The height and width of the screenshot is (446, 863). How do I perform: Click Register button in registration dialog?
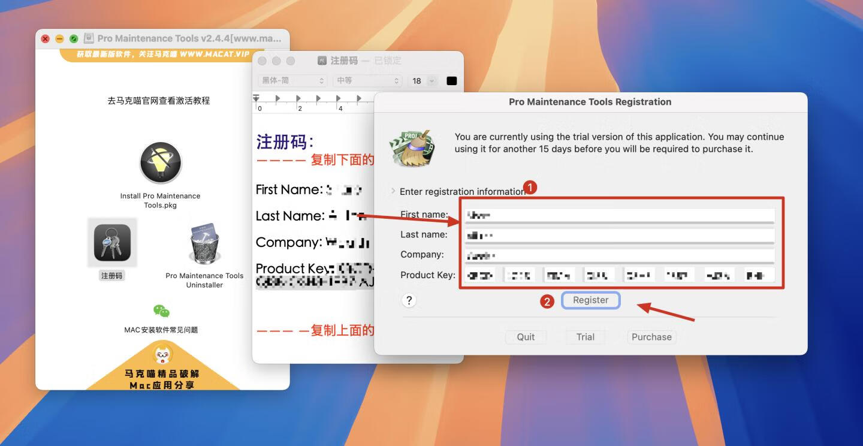(x=590, y=300)
